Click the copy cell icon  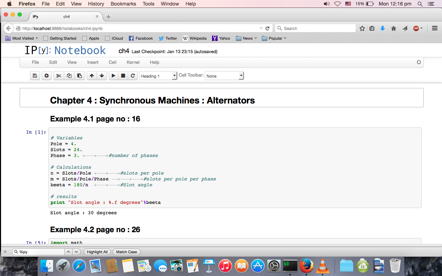click(x=69, y=76)
